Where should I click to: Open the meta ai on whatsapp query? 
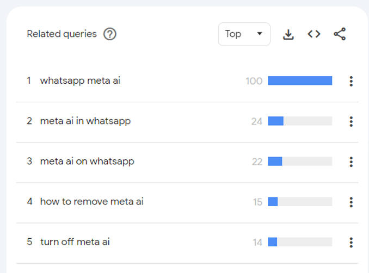(x=87, y=162)
